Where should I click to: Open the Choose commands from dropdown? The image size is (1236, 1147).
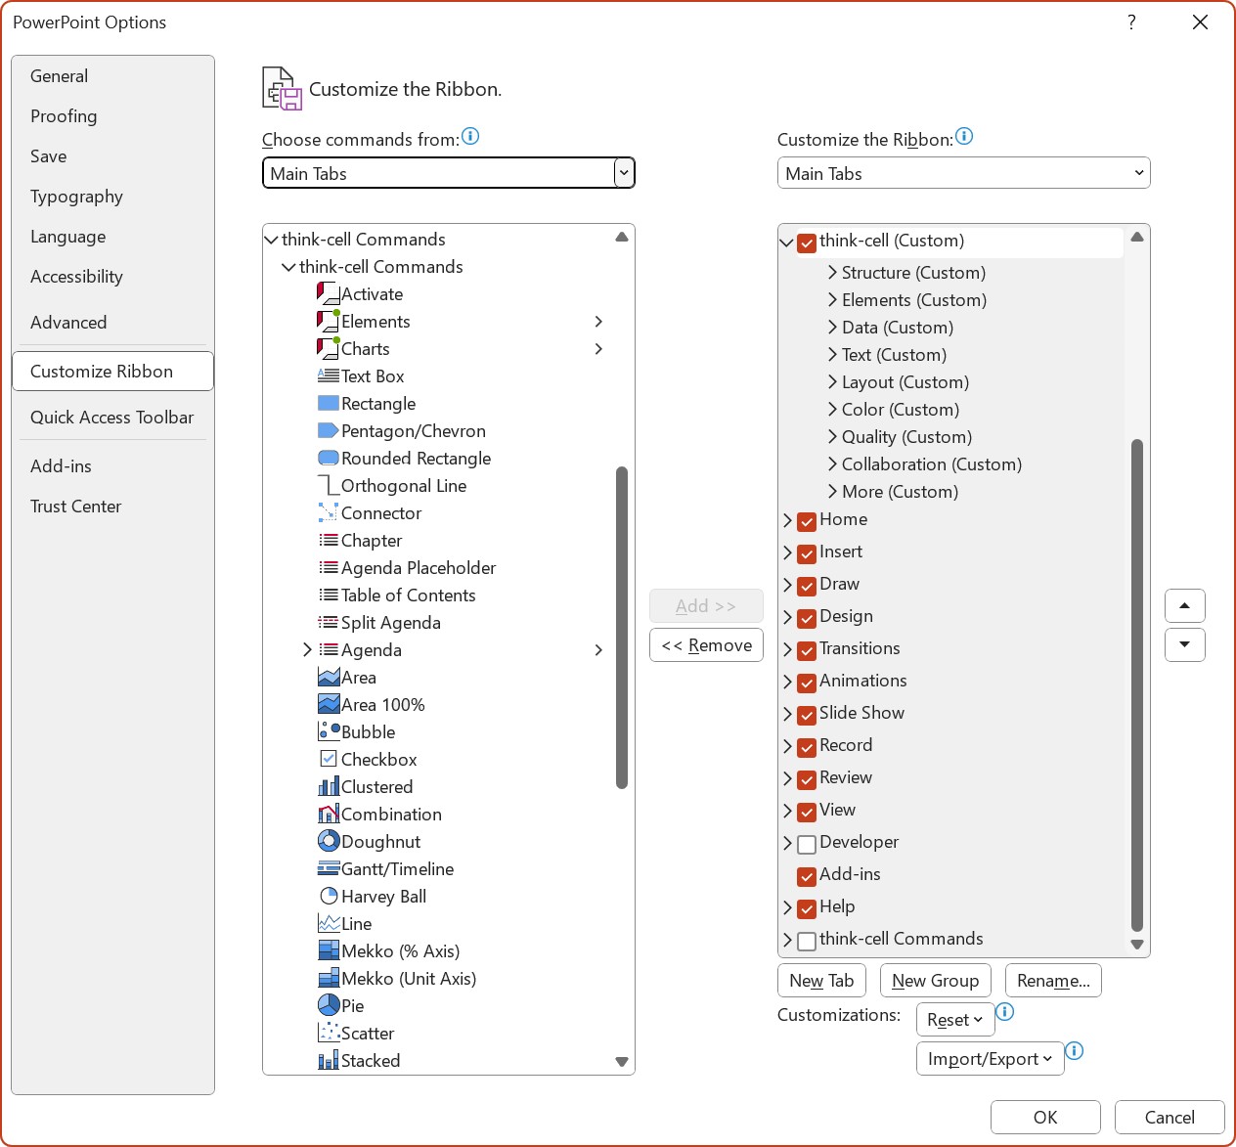pyautogui.click(x=449, y=173)
